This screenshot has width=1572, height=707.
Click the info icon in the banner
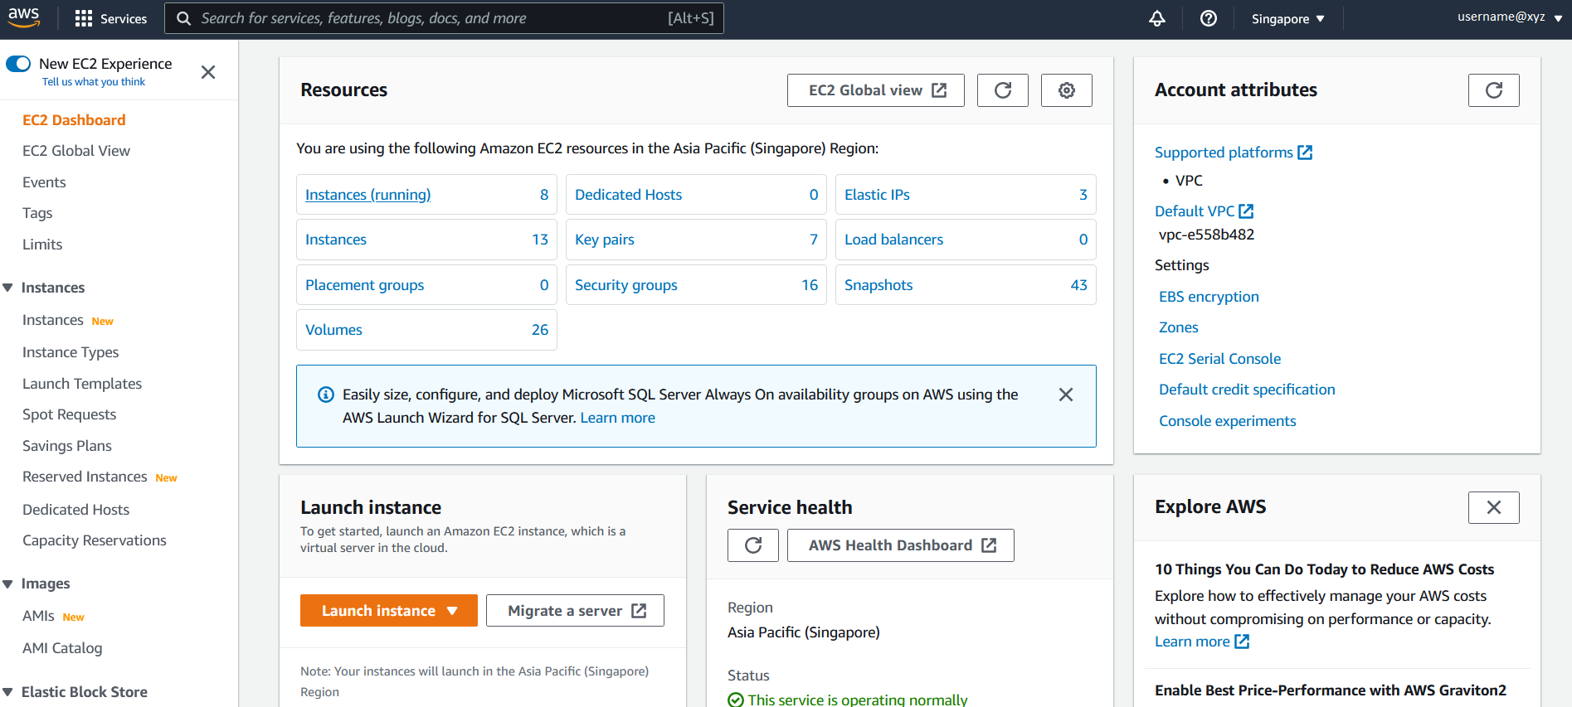(x=326, y=395)
